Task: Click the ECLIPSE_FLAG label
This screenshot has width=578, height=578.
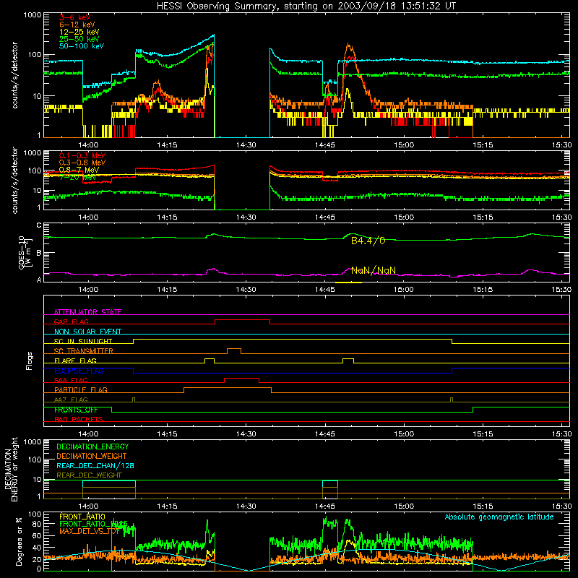Action: pos(79,371)
